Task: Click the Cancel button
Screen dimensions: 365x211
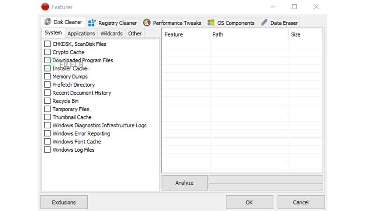Action: pyautogui.click(x=301, y=202)
